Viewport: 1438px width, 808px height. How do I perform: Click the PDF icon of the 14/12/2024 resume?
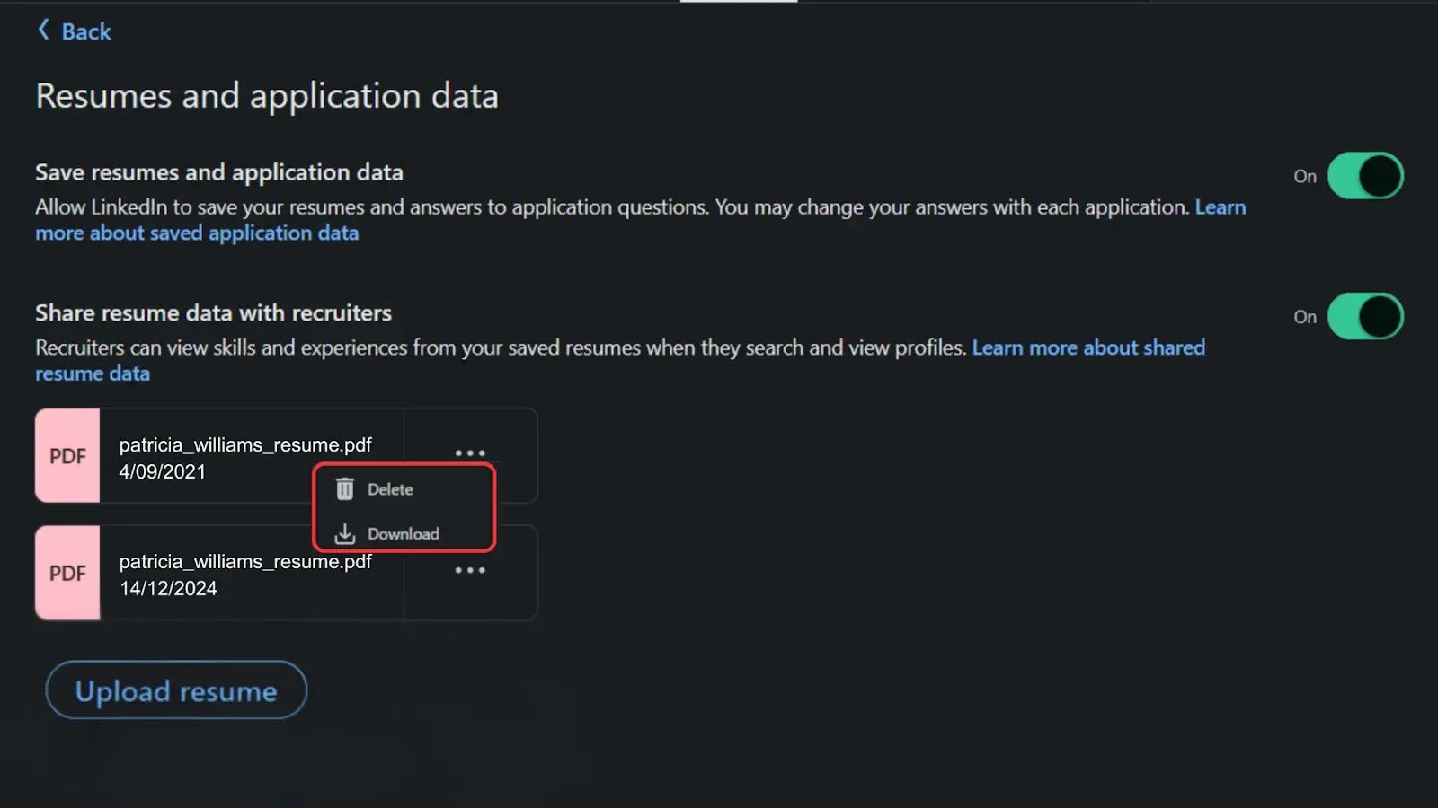[x=67, y=573]
